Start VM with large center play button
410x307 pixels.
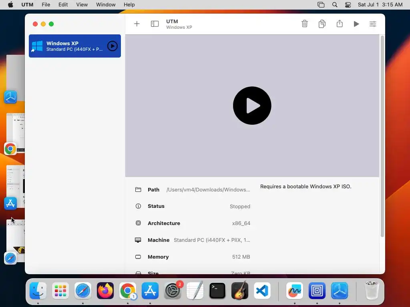tap(252, 106)
